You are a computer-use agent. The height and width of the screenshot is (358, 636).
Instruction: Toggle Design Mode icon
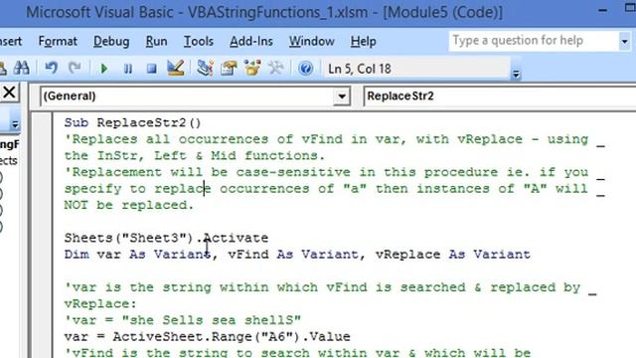point(176,68)
